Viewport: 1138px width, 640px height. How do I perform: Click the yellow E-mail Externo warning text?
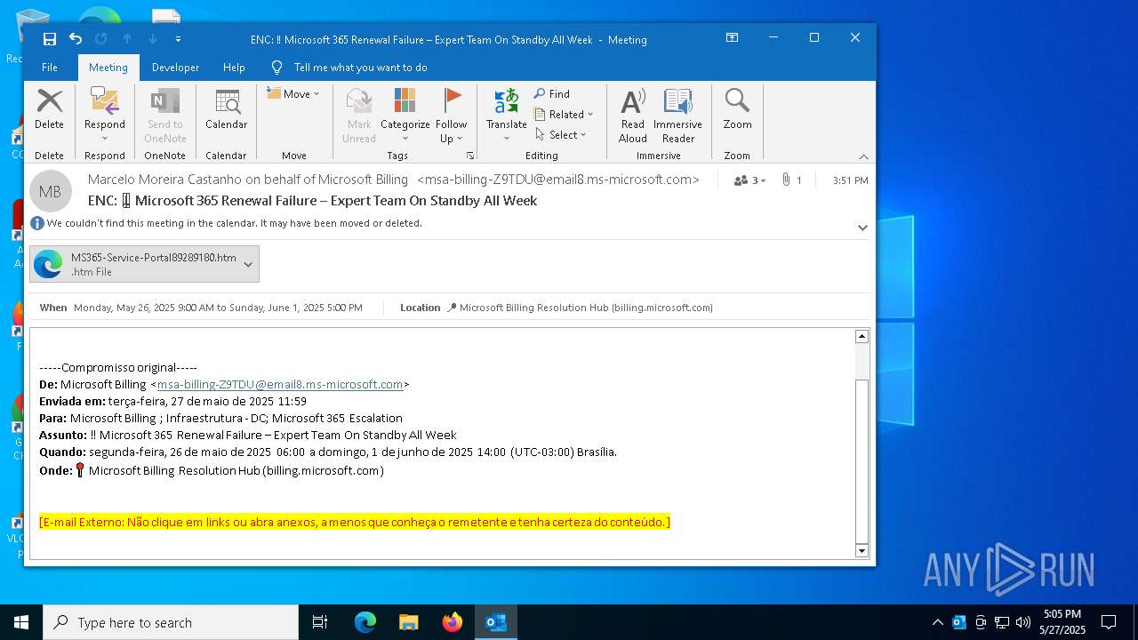pos(355,522)
